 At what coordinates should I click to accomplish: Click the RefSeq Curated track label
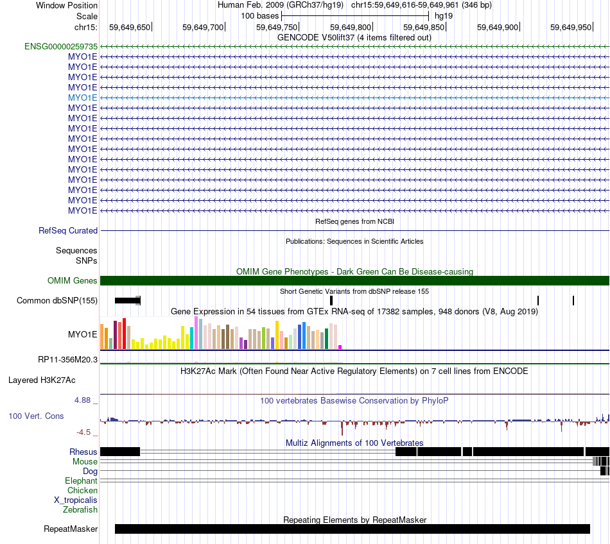pyautogui.click(x=67, y=231)
